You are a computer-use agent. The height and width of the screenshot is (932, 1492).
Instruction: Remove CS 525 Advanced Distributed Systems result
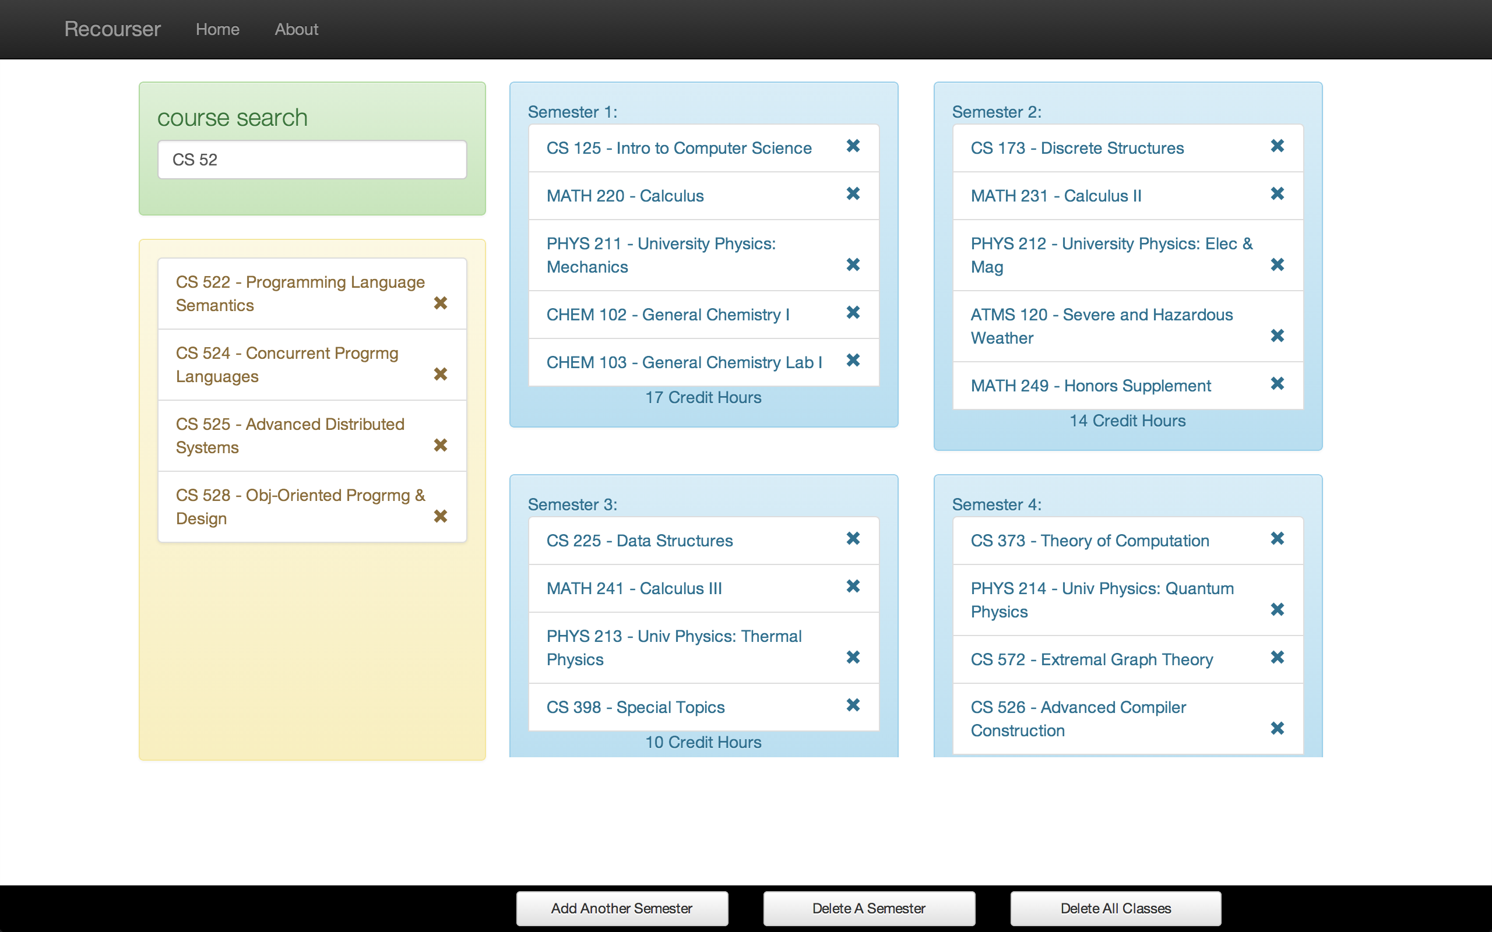coord(440,445)
